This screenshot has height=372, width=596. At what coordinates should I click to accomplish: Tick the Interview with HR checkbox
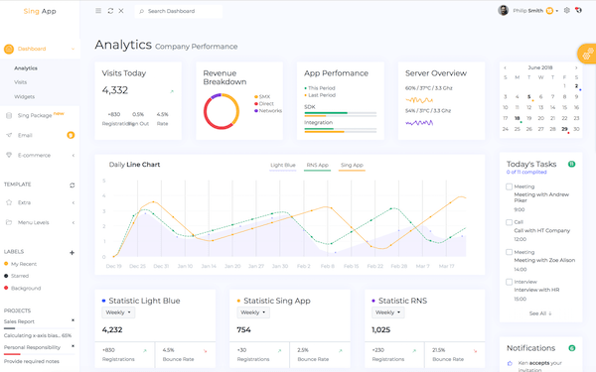pos(509,282)
